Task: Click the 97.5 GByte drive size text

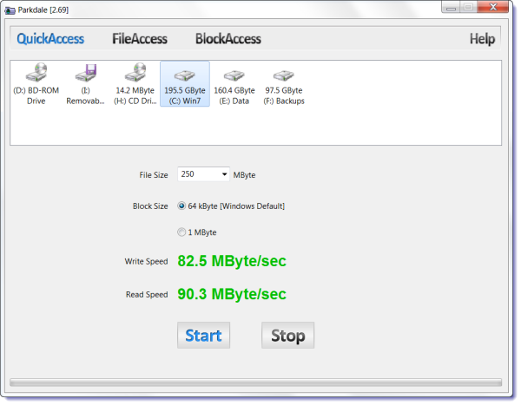Action: click(x=284, y=90)
